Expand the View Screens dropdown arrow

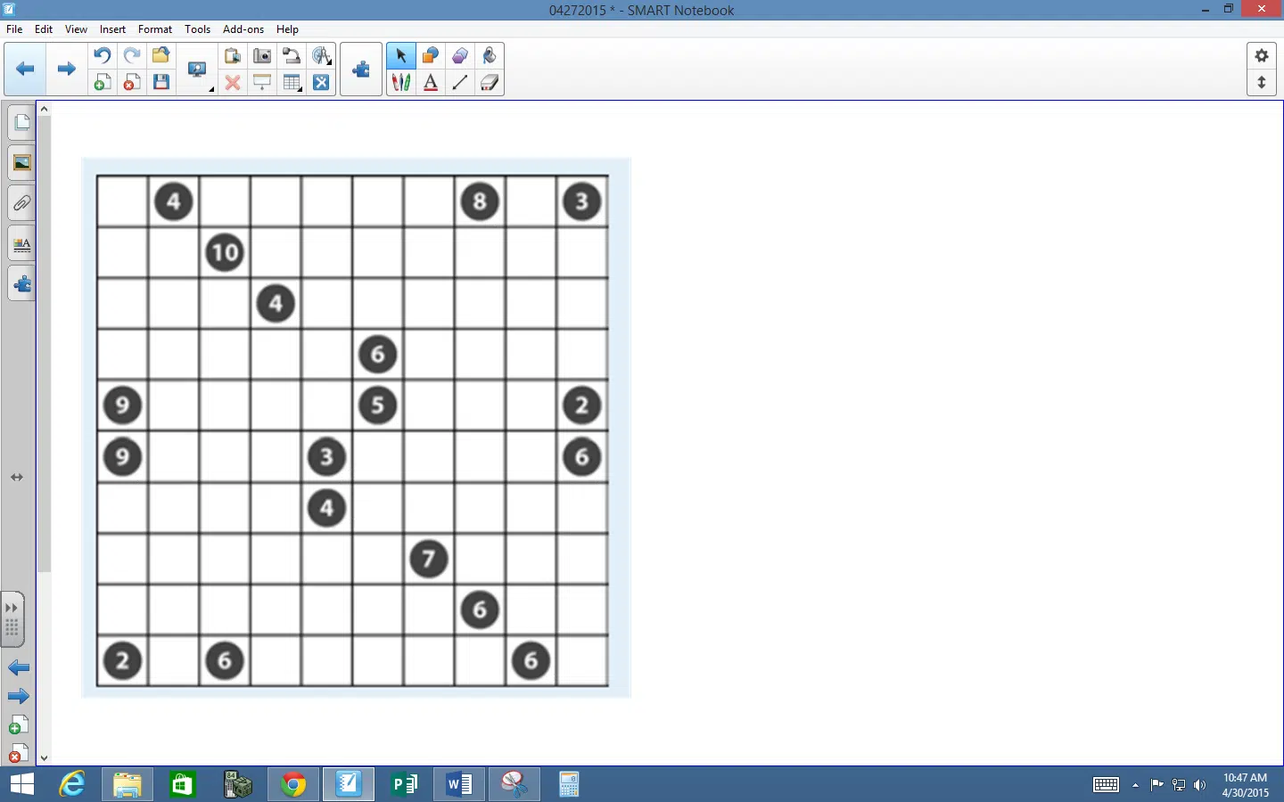[211, 90]
